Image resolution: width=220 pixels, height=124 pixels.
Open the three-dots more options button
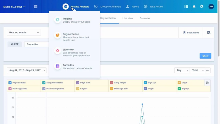(x=208, y=70)
